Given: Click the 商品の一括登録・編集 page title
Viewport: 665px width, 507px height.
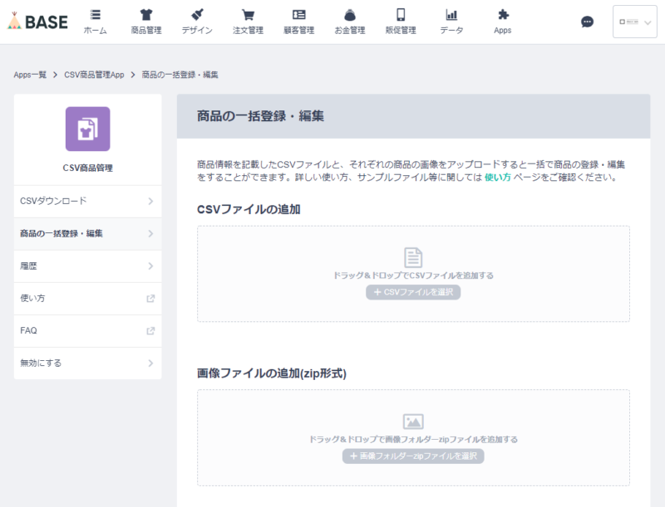Looking at the screenshot, I should tap(260, 116).
